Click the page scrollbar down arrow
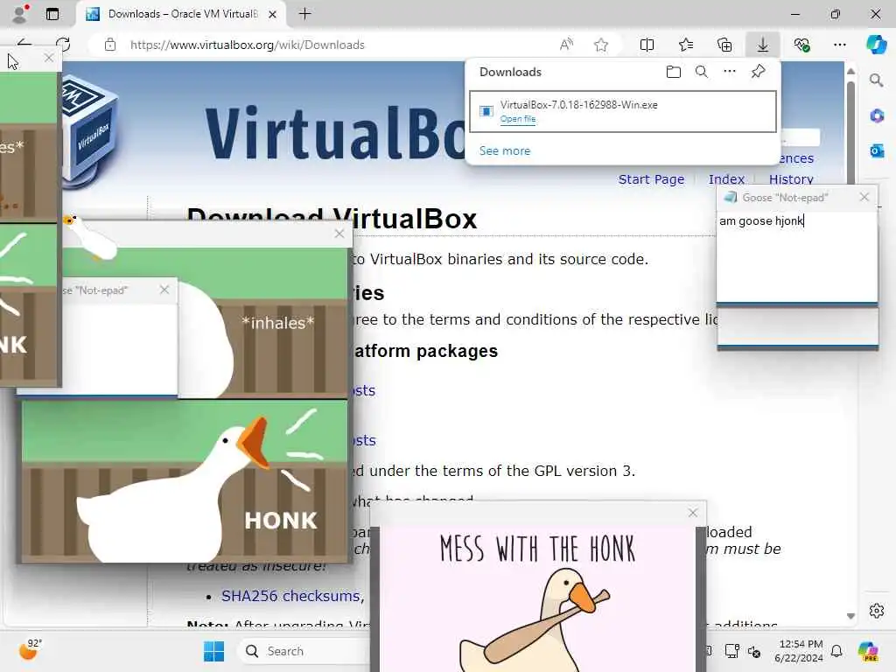Image resolution: width=896 pixels, height=672 pixels. [850, 616]
